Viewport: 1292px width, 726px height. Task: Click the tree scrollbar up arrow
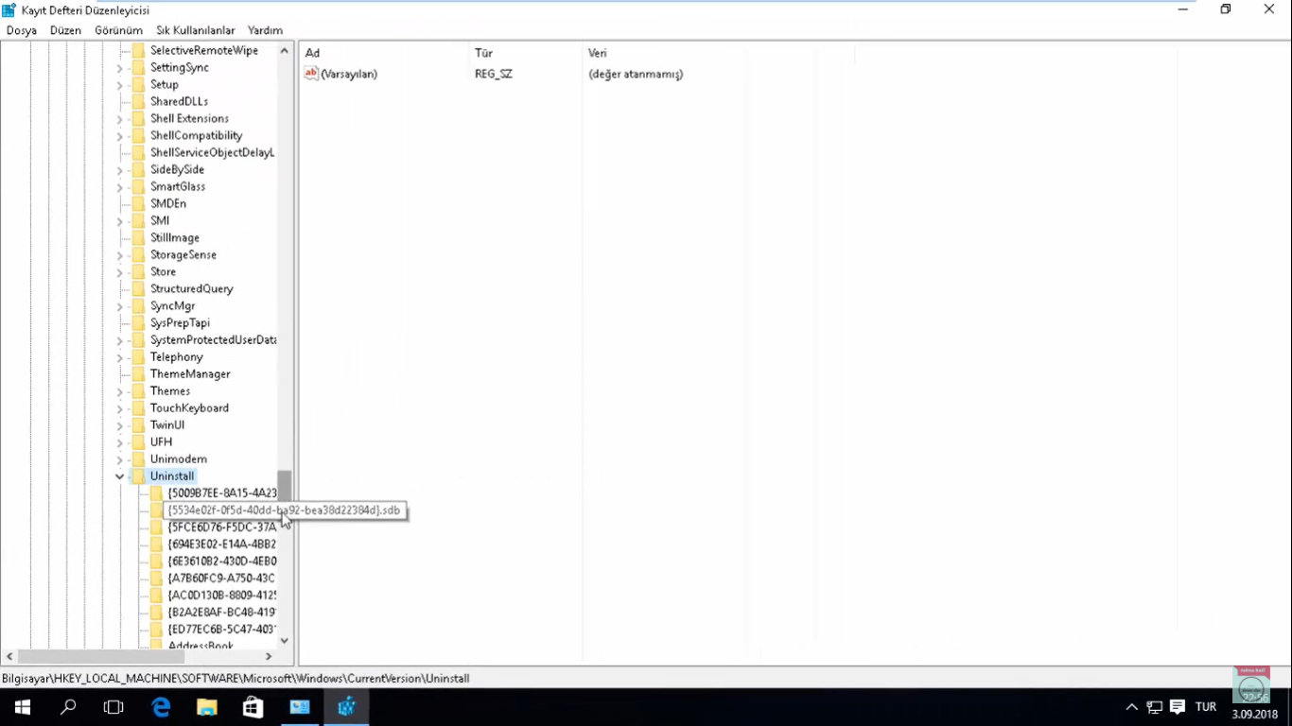pos(284,50)
